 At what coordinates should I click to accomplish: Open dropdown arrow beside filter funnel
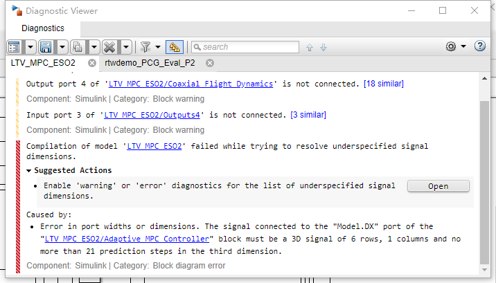158,47
